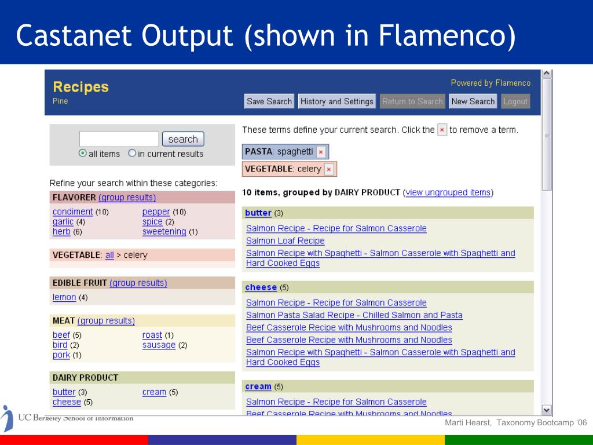Open cheese group heading in results
Viewport: 593px width, 445px height.
click(261, 287)
